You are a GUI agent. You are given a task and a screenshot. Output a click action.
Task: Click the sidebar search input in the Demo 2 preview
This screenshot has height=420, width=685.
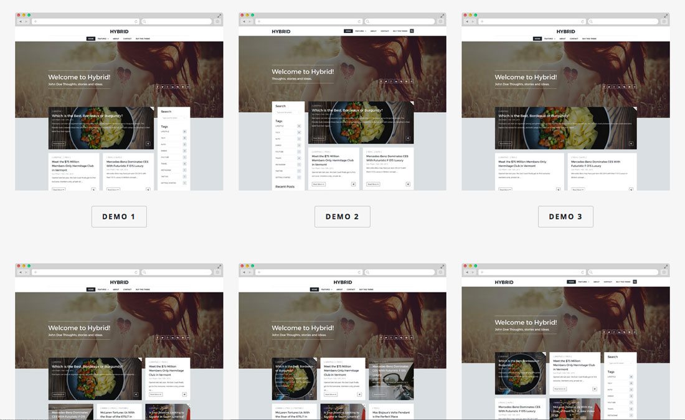point(288,112)
